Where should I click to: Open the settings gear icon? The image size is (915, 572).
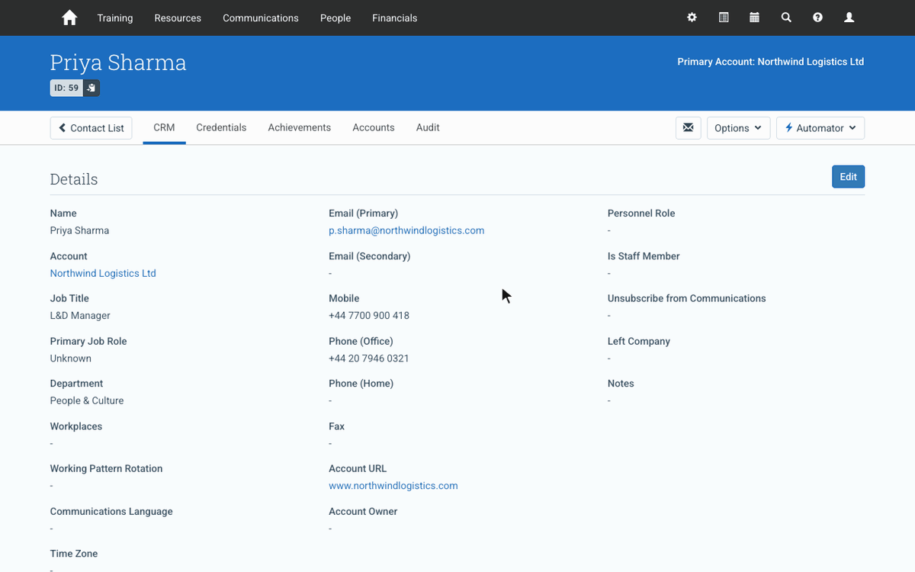coord(692,18)
